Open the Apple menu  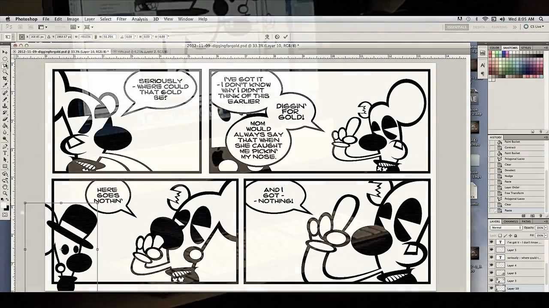click(8, 19)
